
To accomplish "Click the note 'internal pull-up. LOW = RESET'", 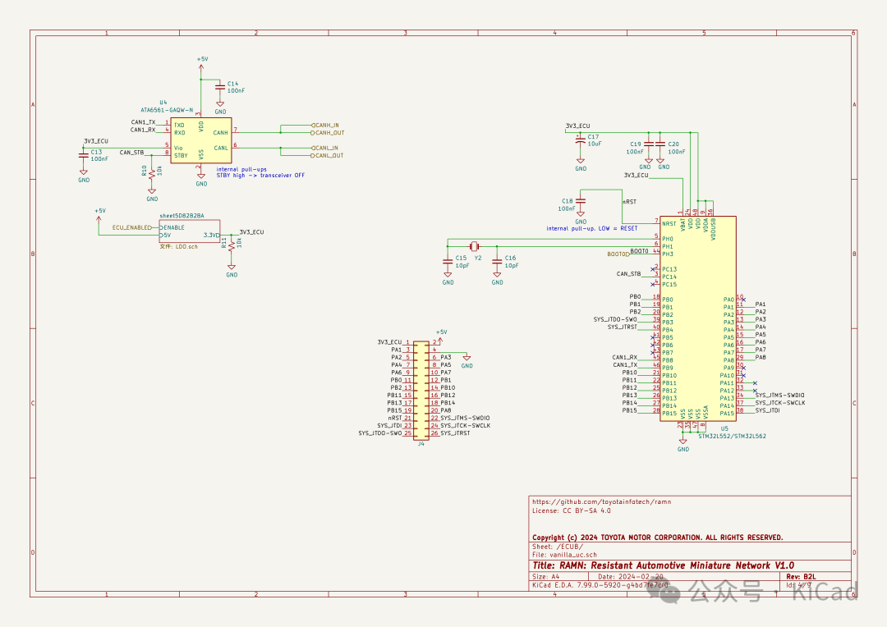I will click(x=591, y=228).
